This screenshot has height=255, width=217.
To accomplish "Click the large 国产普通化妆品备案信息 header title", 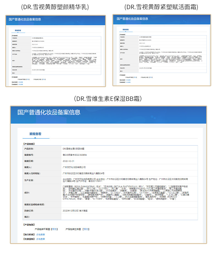I will coord(49,112).
